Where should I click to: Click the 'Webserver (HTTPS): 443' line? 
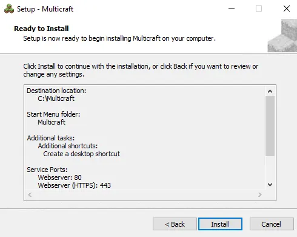pos(74,185)
